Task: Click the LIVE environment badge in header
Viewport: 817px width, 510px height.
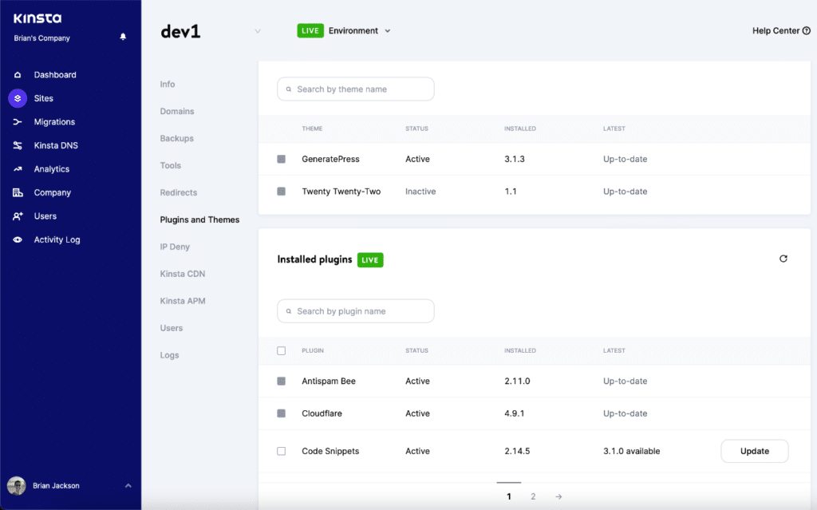Action: click(x=310, y=31)
